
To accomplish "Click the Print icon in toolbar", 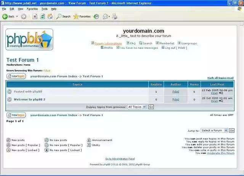I will pyautogui.click(x=115, y=16).
